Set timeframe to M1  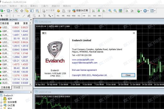58,16
